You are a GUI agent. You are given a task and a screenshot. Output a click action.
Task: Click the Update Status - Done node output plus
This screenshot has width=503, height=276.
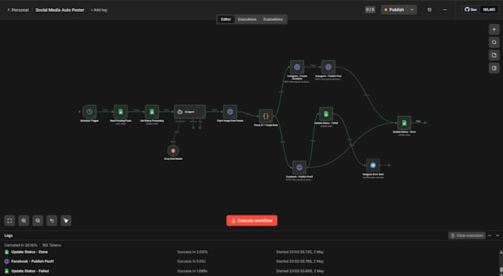click(x=425, y=123)
